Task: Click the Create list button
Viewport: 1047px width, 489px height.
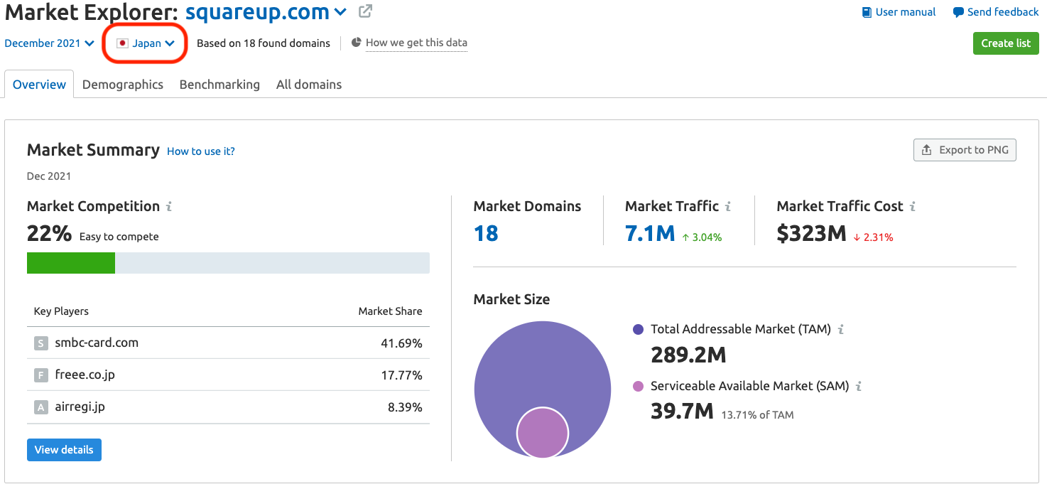Action: (x=1006, y=43)
